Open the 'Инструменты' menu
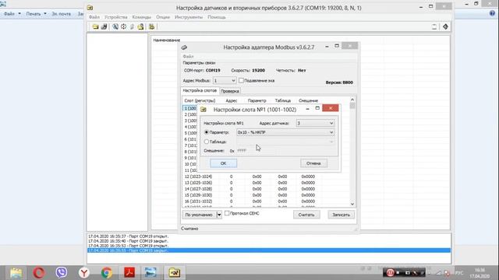Screen dimensions: 499x280 tap(189, 17)
